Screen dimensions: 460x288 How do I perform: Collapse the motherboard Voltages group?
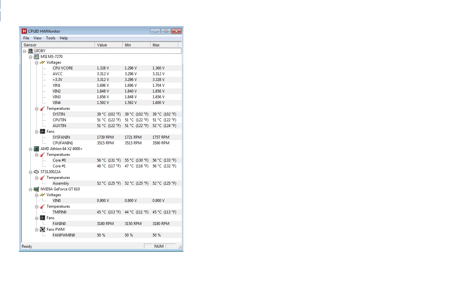click(x=36, y=63)
